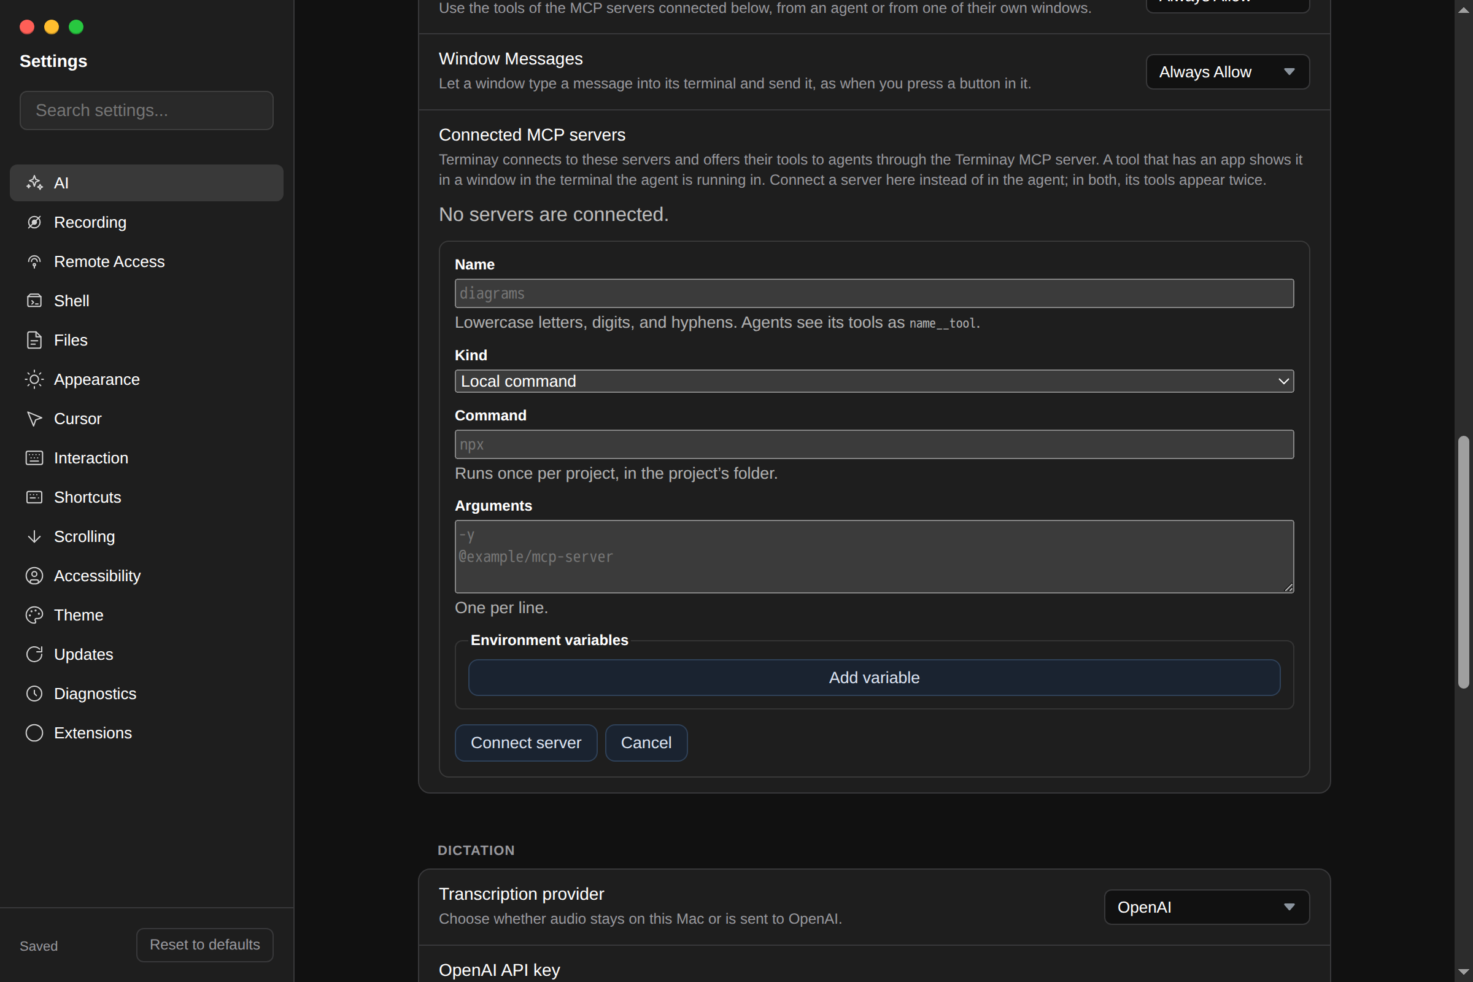Click the Files document icon
This screenshot has height=982, width=1473.
pos(34,340)
